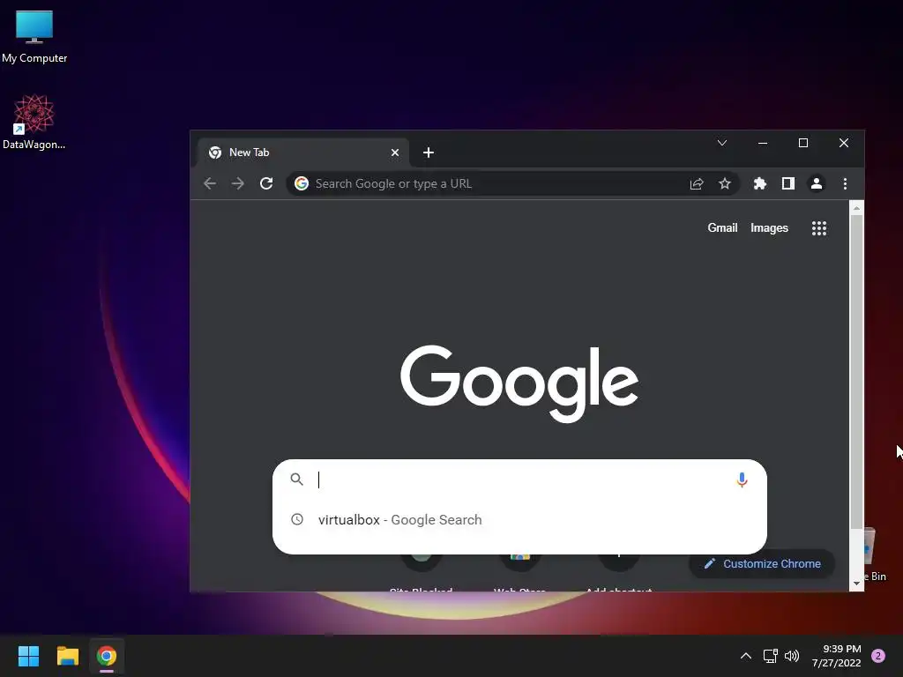Open the Windows Start menu
Viewport: 903px width, 677px height.
28,656
